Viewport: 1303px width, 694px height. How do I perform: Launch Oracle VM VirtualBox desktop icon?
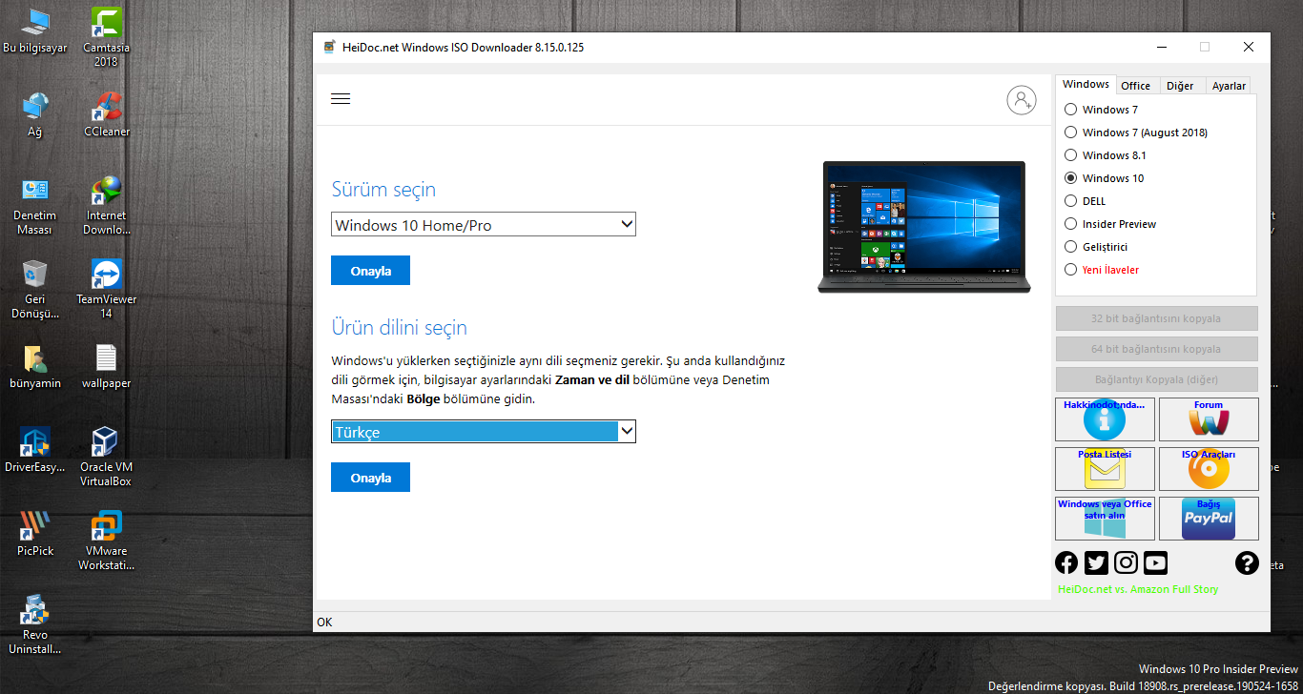click(106, 457)
